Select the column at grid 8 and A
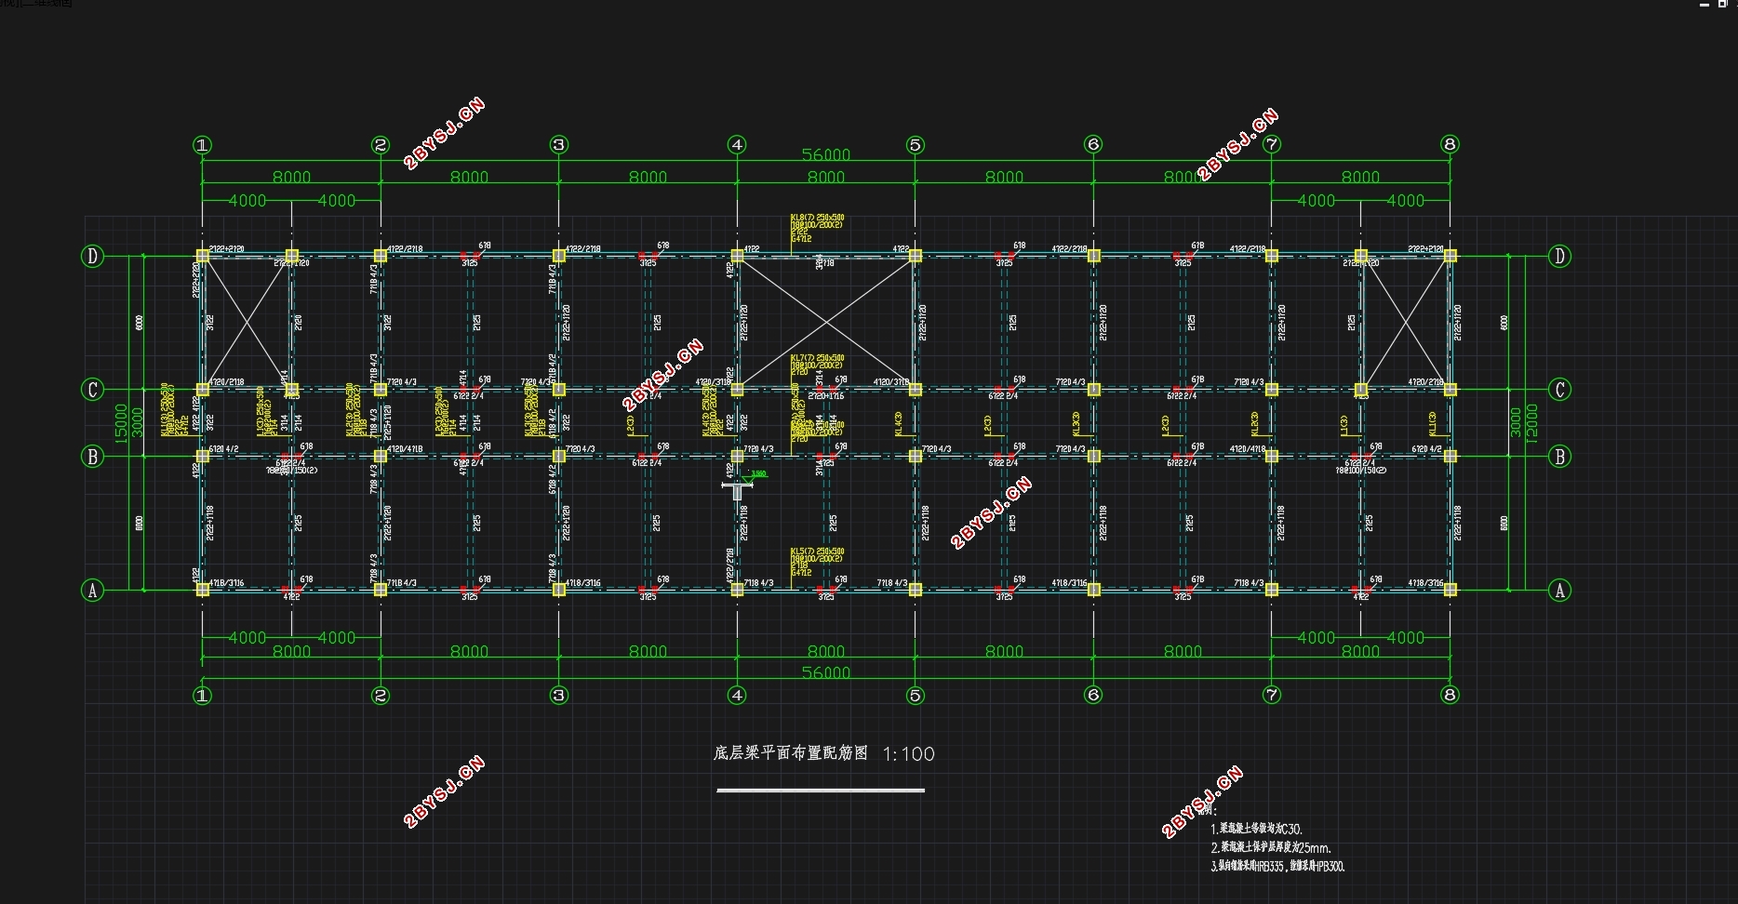This screenshot has height=904, width=1738. pos(1450,590)
